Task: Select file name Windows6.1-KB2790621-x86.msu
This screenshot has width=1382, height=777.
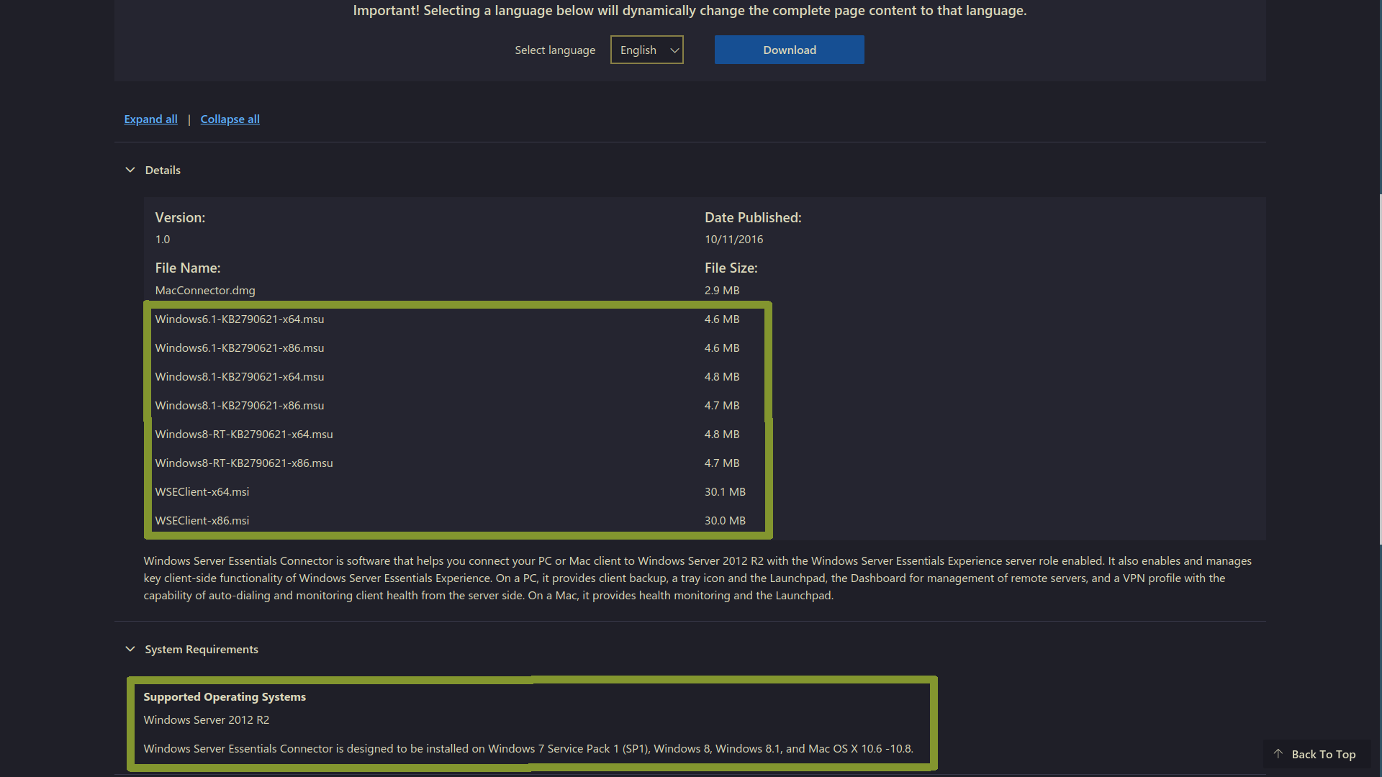Action: 240,347
